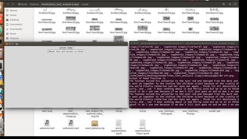This screenshot has height=139, width=247.
Task: Select the vocab1.pkl file label
Action: click(x=215, y=111)
